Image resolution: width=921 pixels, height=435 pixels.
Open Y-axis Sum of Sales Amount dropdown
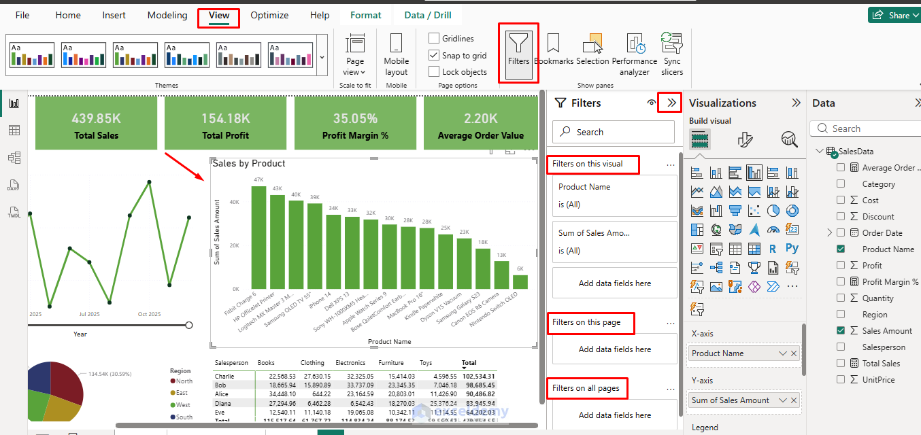(x=783, y=400)
